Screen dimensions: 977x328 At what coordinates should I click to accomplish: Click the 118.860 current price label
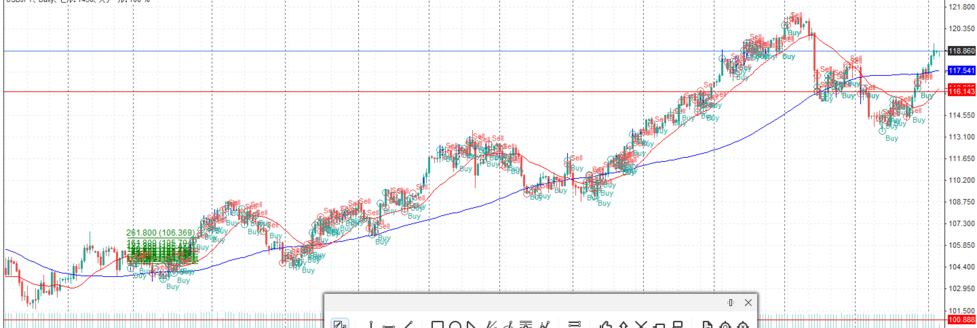[961, 51]
